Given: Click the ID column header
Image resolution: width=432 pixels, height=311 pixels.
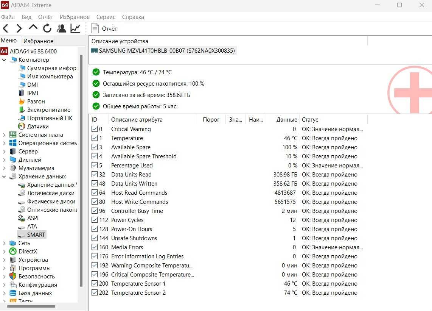Looking at the screenshot, I should (x=99, y=119).
